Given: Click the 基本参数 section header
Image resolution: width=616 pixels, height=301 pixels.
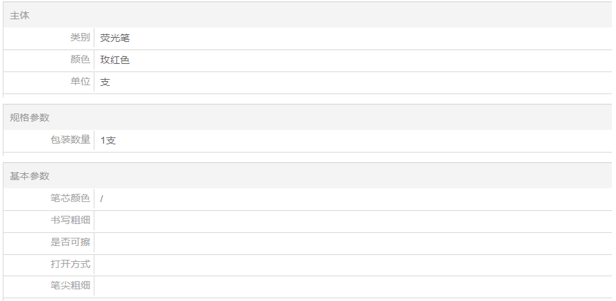Looking at the screenshot, I should pos(30,176).
